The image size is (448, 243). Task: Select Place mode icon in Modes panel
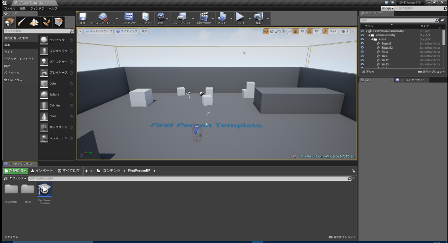click(9, 22)
